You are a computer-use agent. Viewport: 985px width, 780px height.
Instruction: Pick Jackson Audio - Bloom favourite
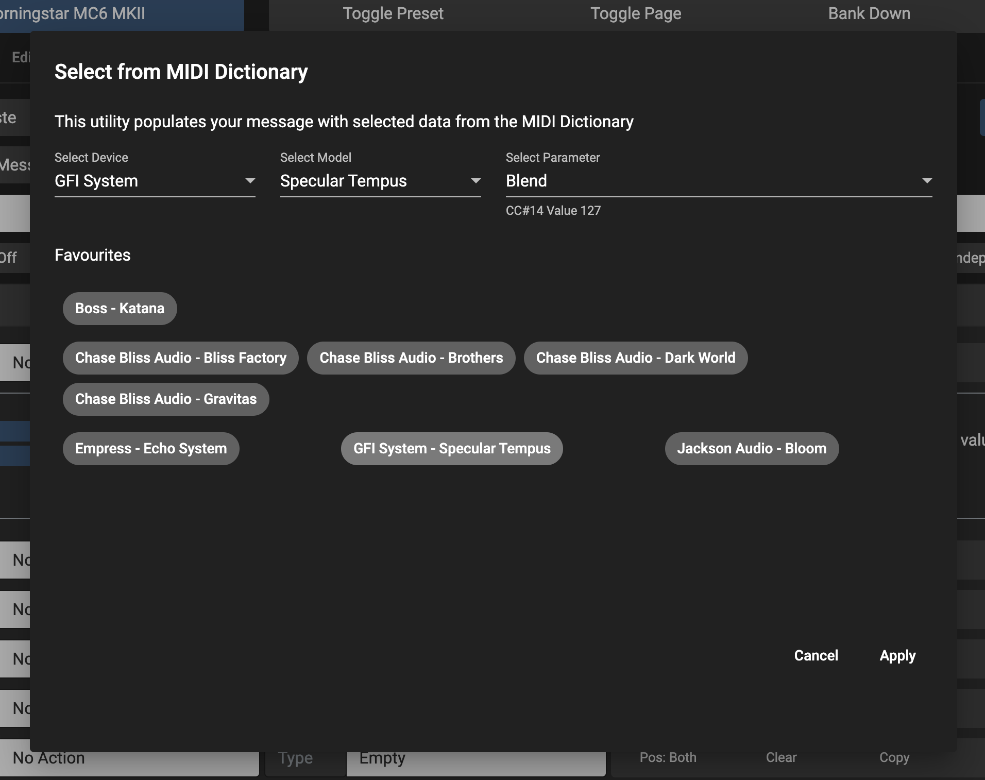tap(751, 449)
